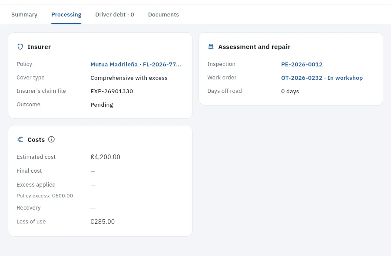Click the 'Pending' outcome value
This screenshot has width=391, height=256.
pyautogui.click(x=102, y=105)
